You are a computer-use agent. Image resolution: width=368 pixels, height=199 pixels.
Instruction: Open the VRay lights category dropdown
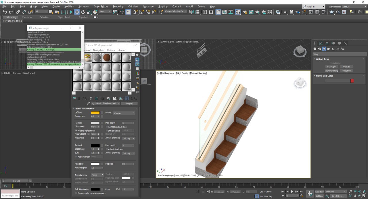pos(340,54)
